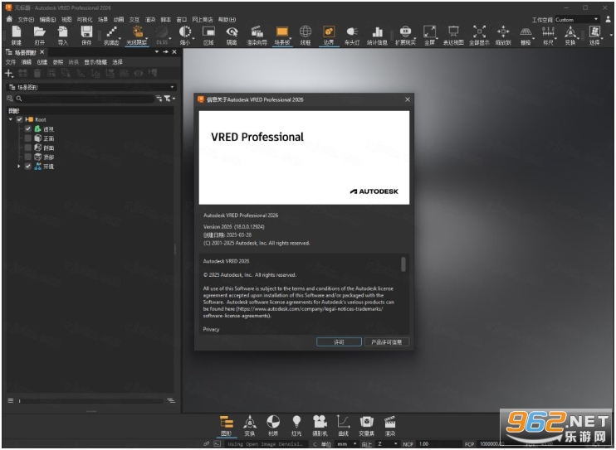Image resolution: width=616 pixels, height=450 pixels.
Task: Open the Cameras (摄影机) icon in bottom bar
Action: tap(320, 422)
